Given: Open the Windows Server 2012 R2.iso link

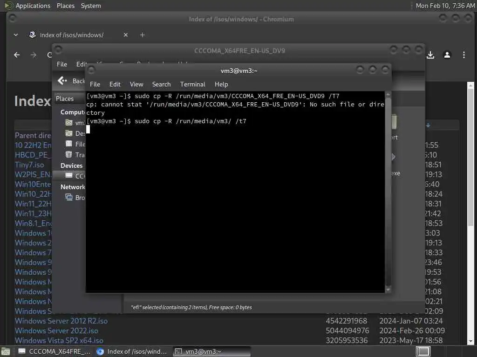Looking at the screenshot, I should coord(61,321).
